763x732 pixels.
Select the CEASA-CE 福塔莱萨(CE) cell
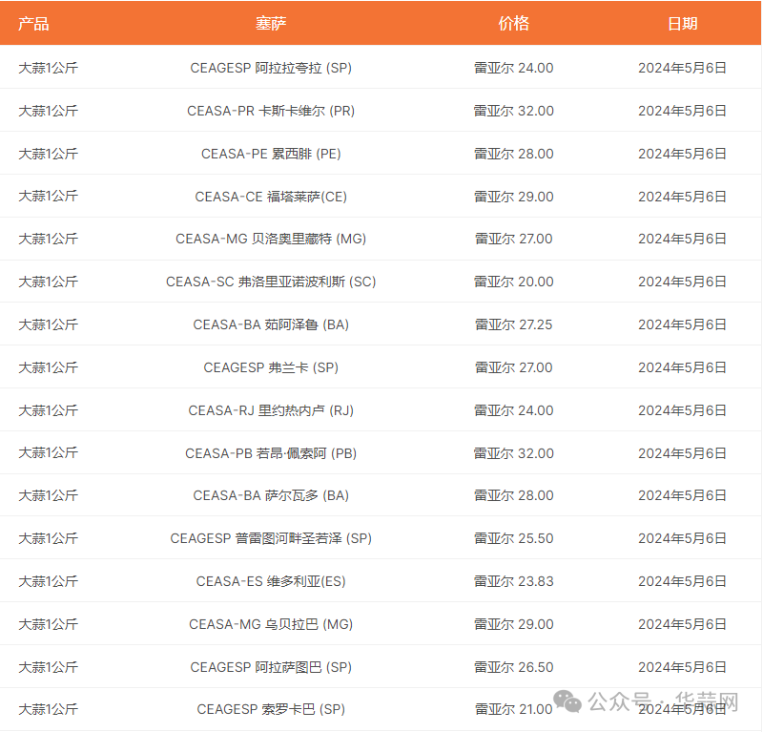(271, 197)
